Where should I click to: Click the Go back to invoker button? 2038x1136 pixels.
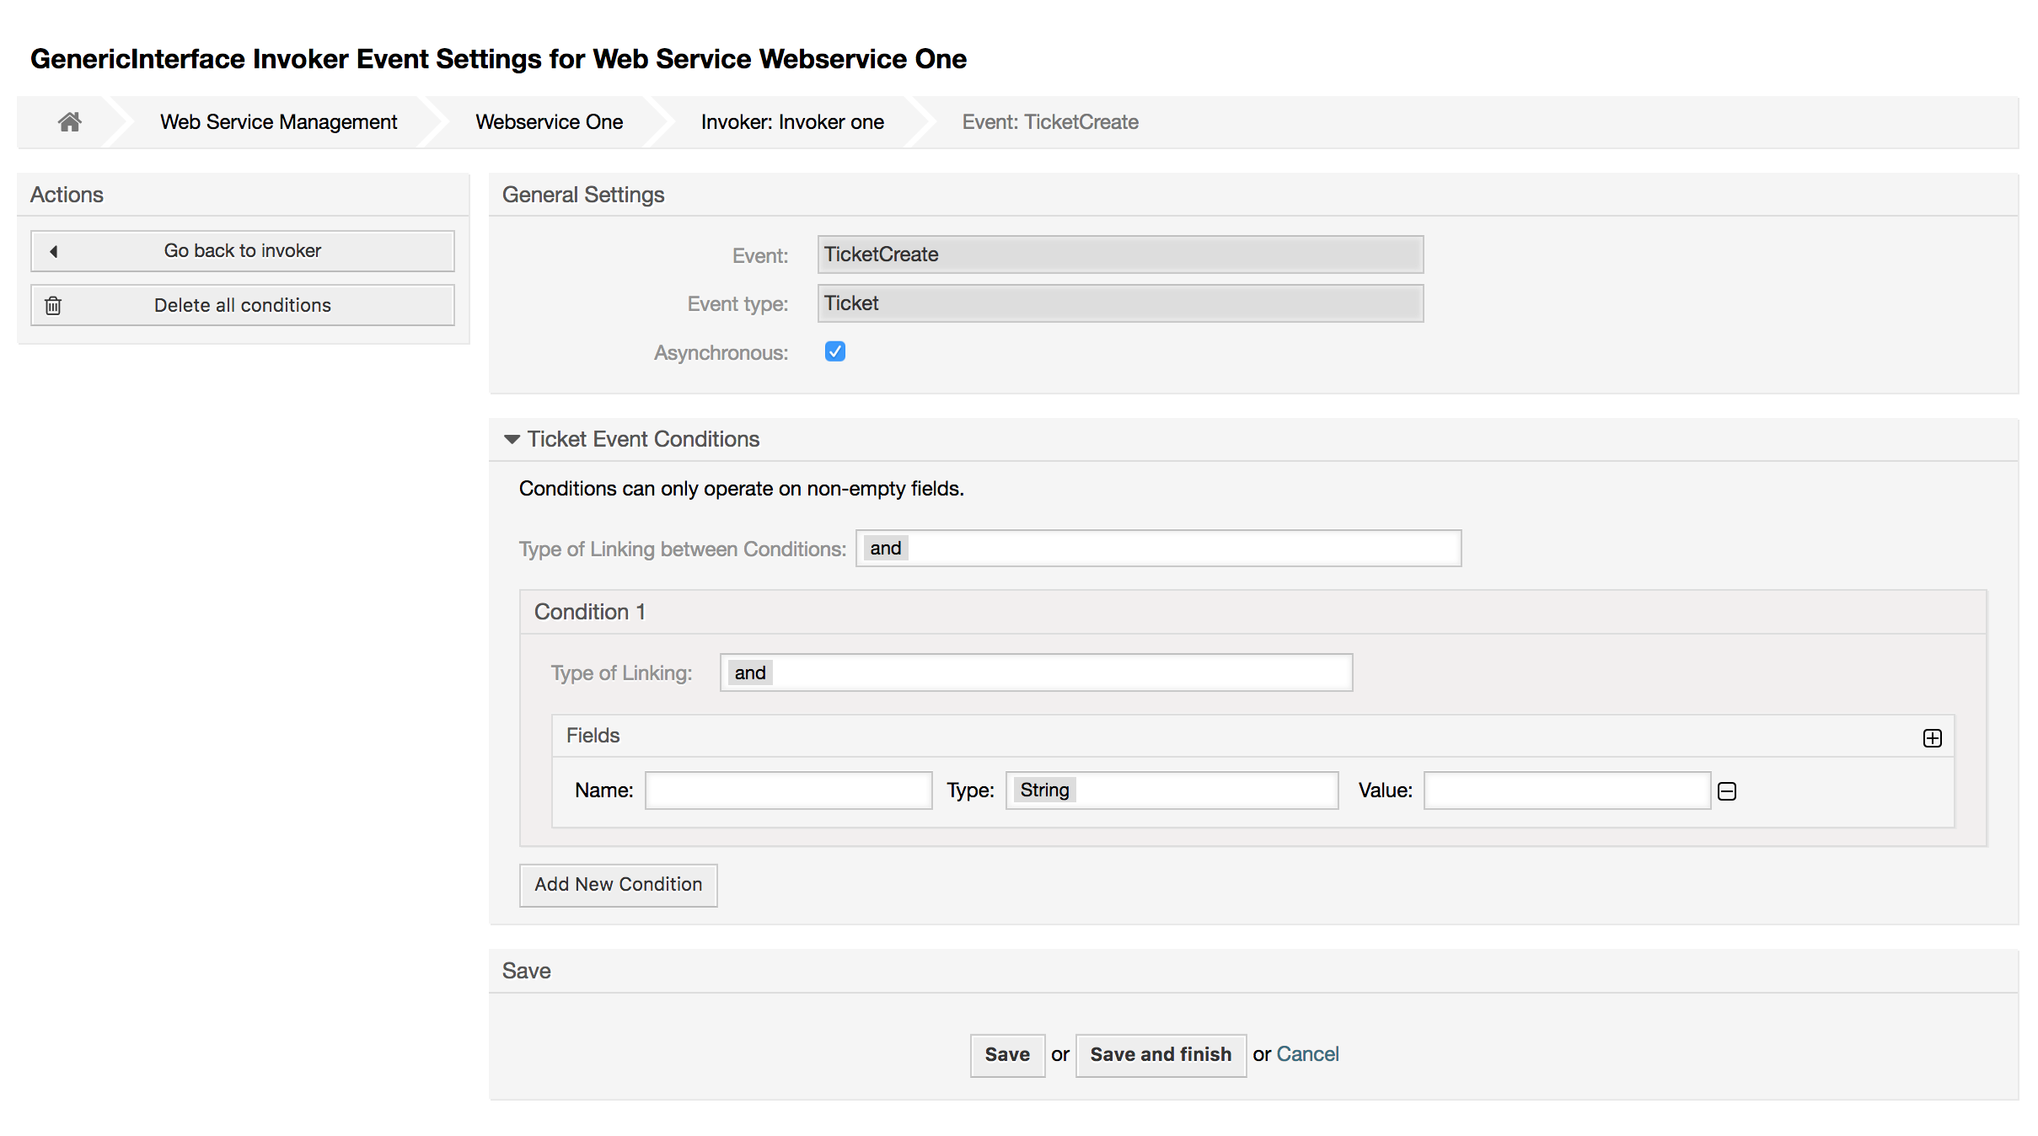(242, 250)
